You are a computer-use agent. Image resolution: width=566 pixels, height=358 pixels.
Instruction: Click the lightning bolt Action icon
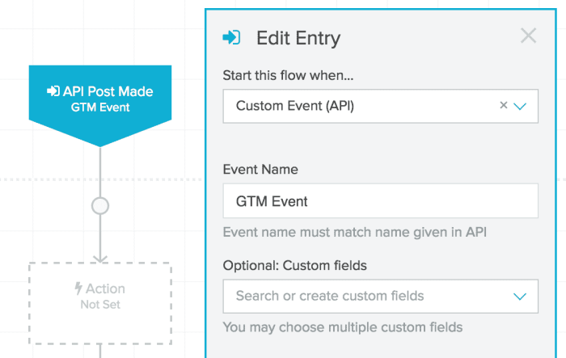[x=78, y=289]
